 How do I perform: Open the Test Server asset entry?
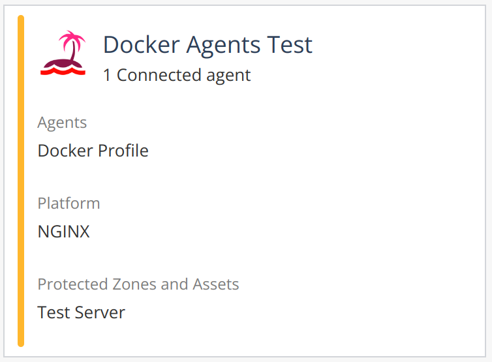pyautogui.click(x=81, y=312)
